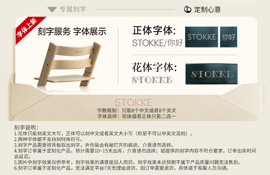Click the gray triangle beside 专属刻字
The width and height of the screenshot is (270, 175).
tap(52, 10)
